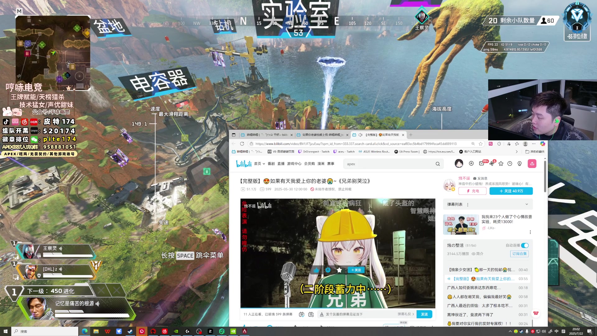Open 游戏中心 in bilibili navigation
This screenshot has height=336, width=597.
tap(294, 164)
